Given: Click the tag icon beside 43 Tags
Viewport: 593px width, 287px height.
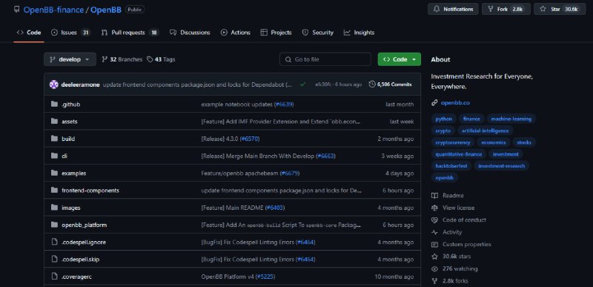Looking at the screenshot, I should tap(150, 59).
